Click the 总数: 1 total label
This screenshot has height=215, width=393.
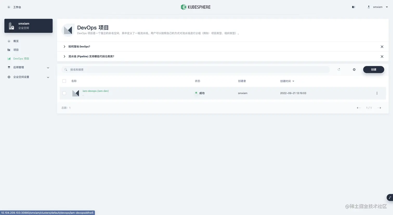(66, 108)
